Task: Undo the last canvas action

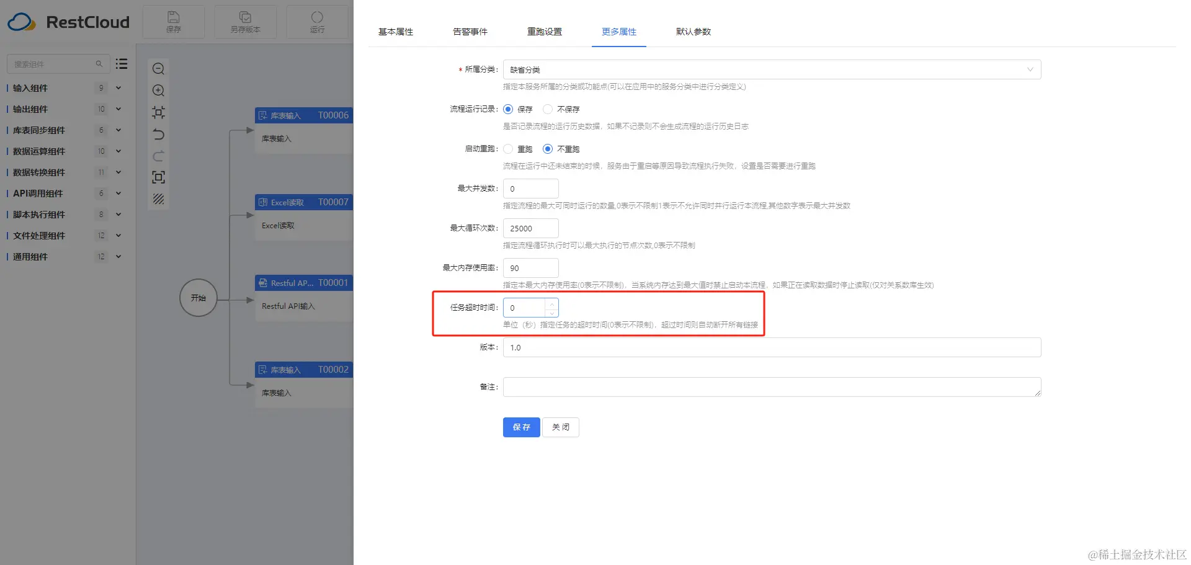Action: (x=159, y=134)
